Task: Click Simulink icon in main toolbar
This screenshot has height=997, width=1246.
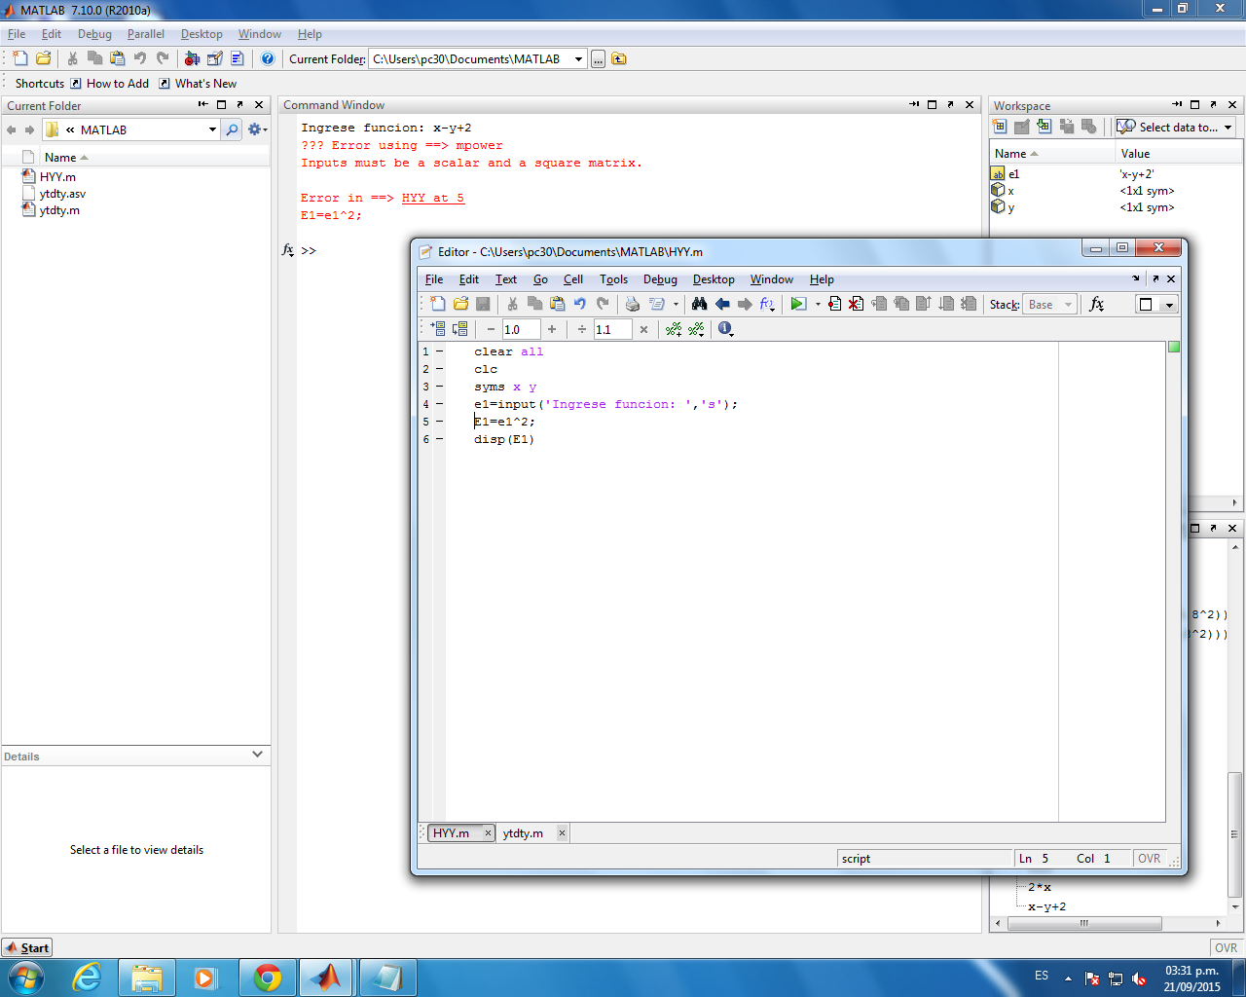Action: tap(192, 58)
